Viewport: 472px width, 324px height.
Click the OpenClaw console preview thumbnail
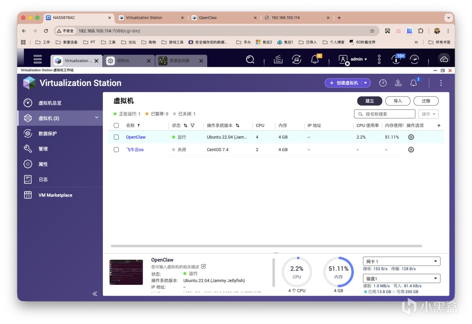pos(126,272)
